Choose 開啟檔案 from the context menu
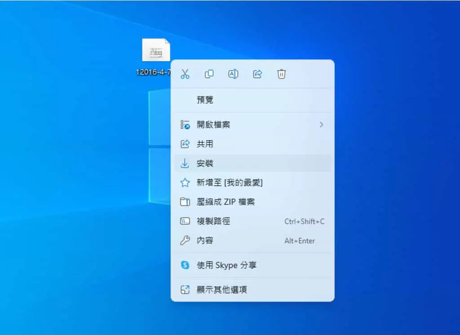Image resolution: width=460 pixels, height=335 pixels. click(x=252, y=125)
